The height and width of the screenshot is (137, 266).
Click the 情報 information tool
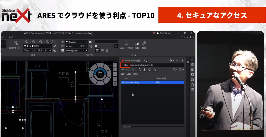pos(137,45)
